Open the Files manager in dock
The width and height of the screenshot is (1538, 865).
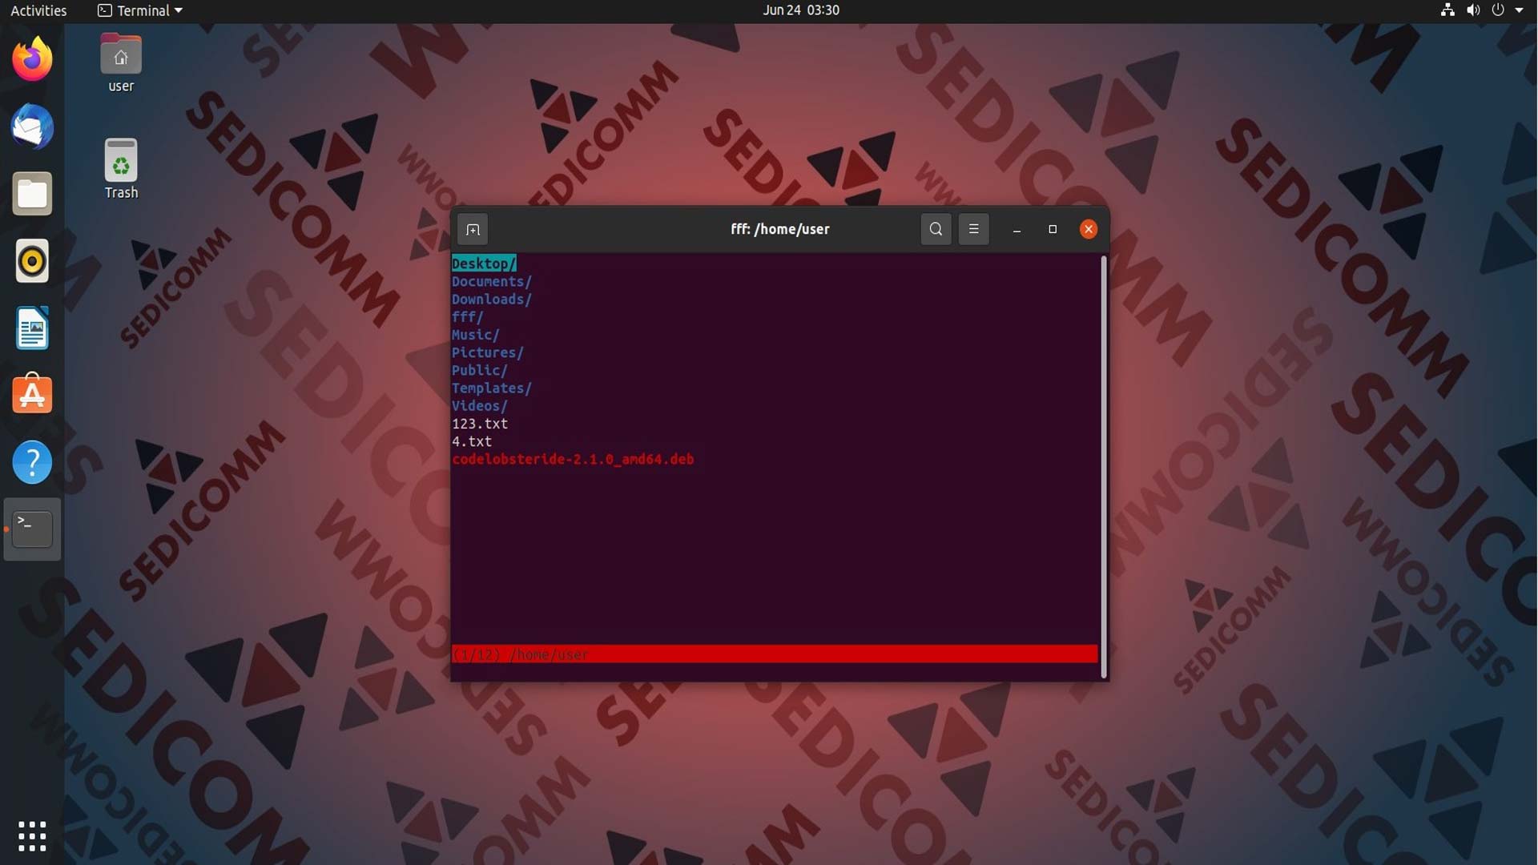(x=32, y=194)
